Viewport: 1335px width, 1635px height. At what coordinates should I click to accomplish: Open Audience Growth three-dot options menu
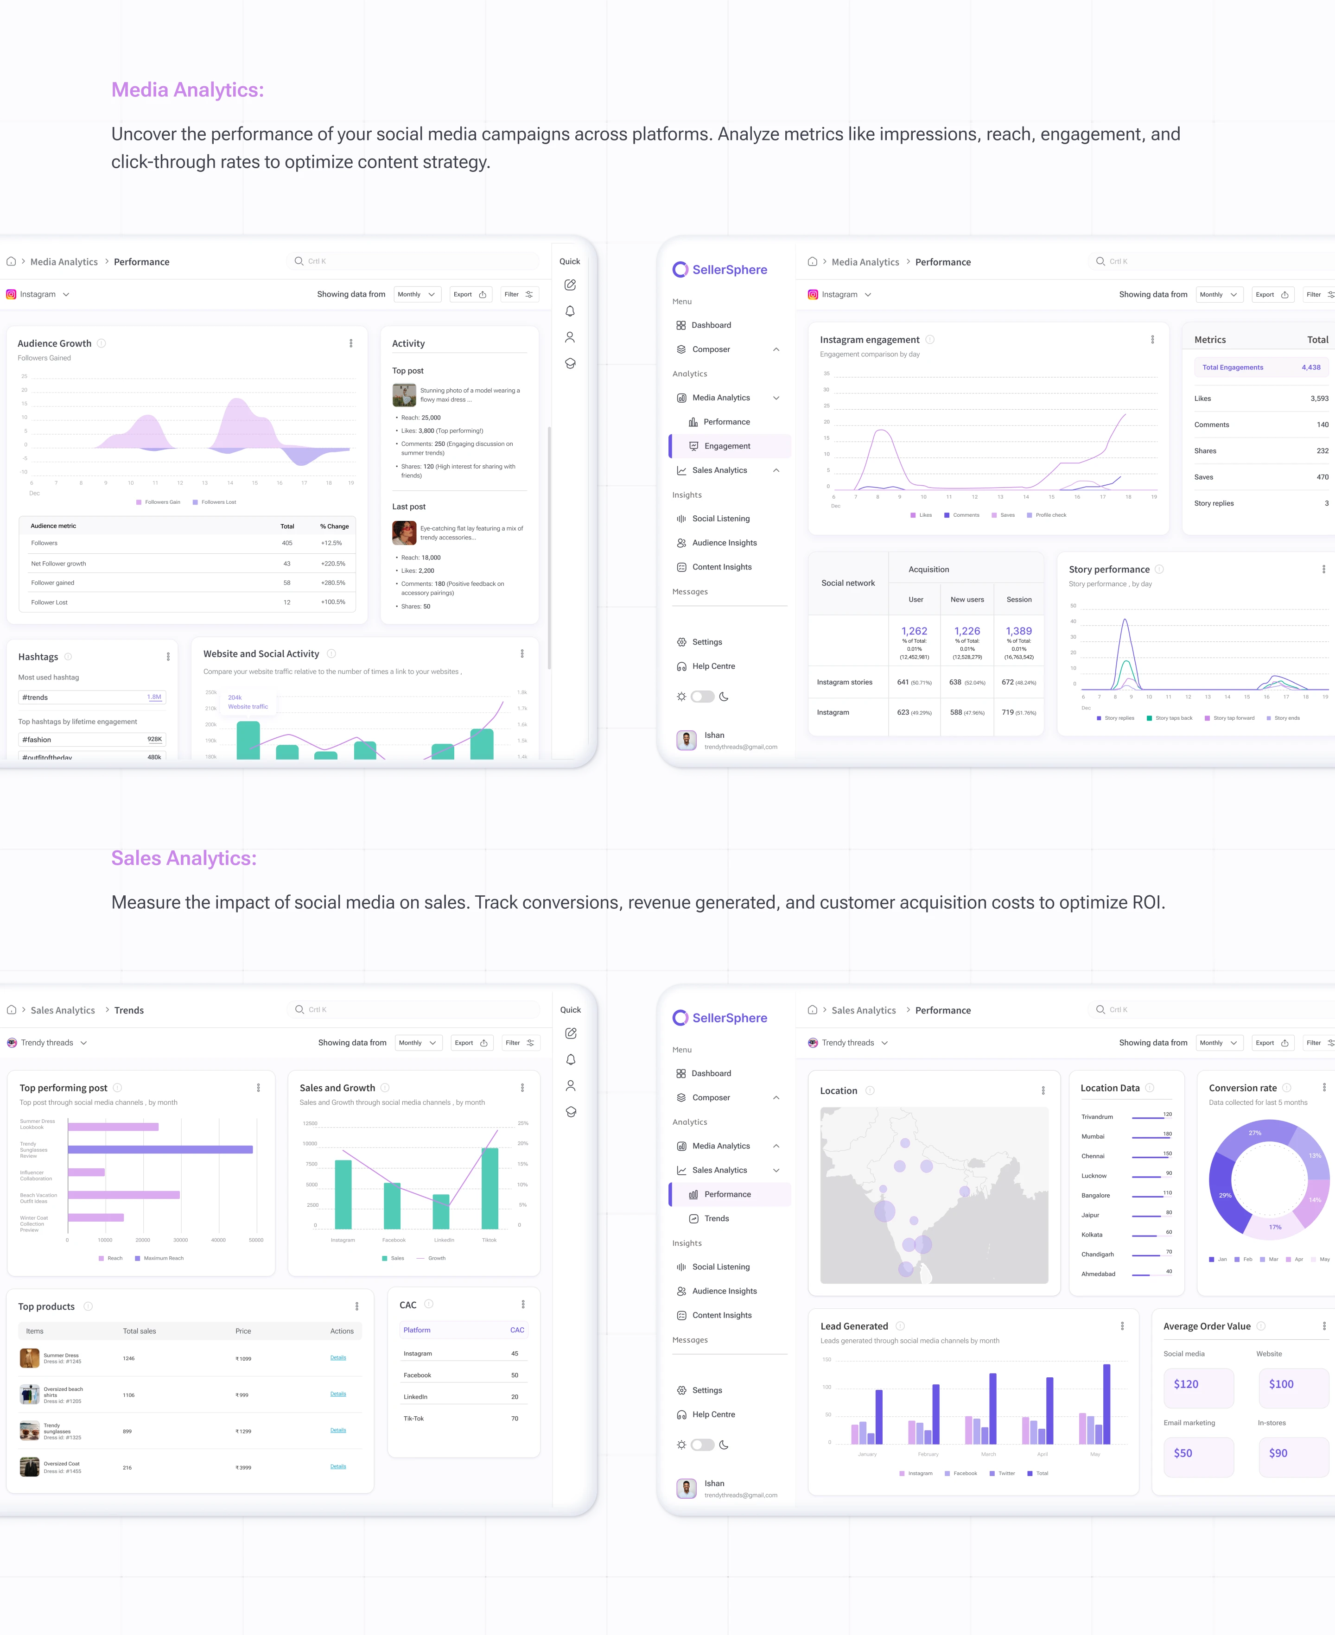350,343
